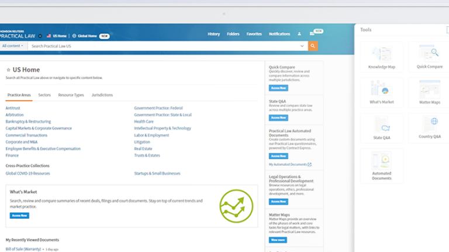Open the State Q&A tool icon
Image resolution: width=449 pixels, height=252 pixels.
click(382, 125)
